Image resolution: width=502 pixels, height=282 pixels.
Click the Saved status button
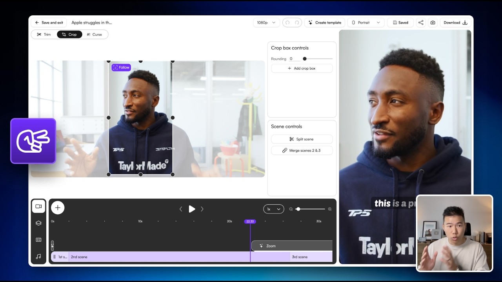point(400,23)
